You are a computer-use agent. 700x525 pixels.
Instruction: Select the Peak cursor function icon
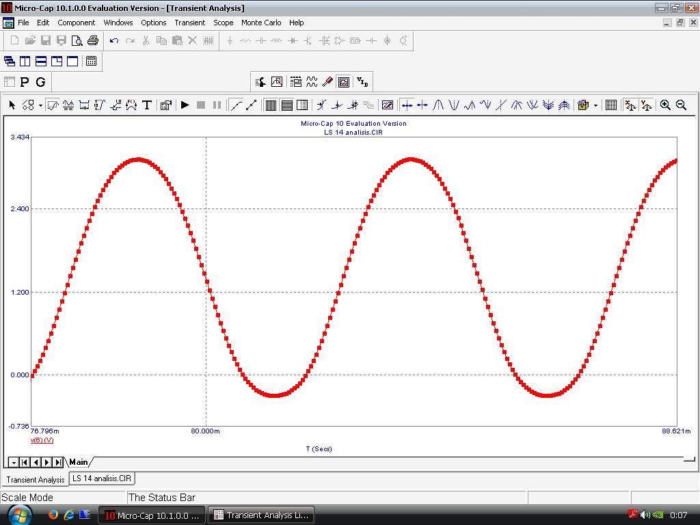[438, 105]
